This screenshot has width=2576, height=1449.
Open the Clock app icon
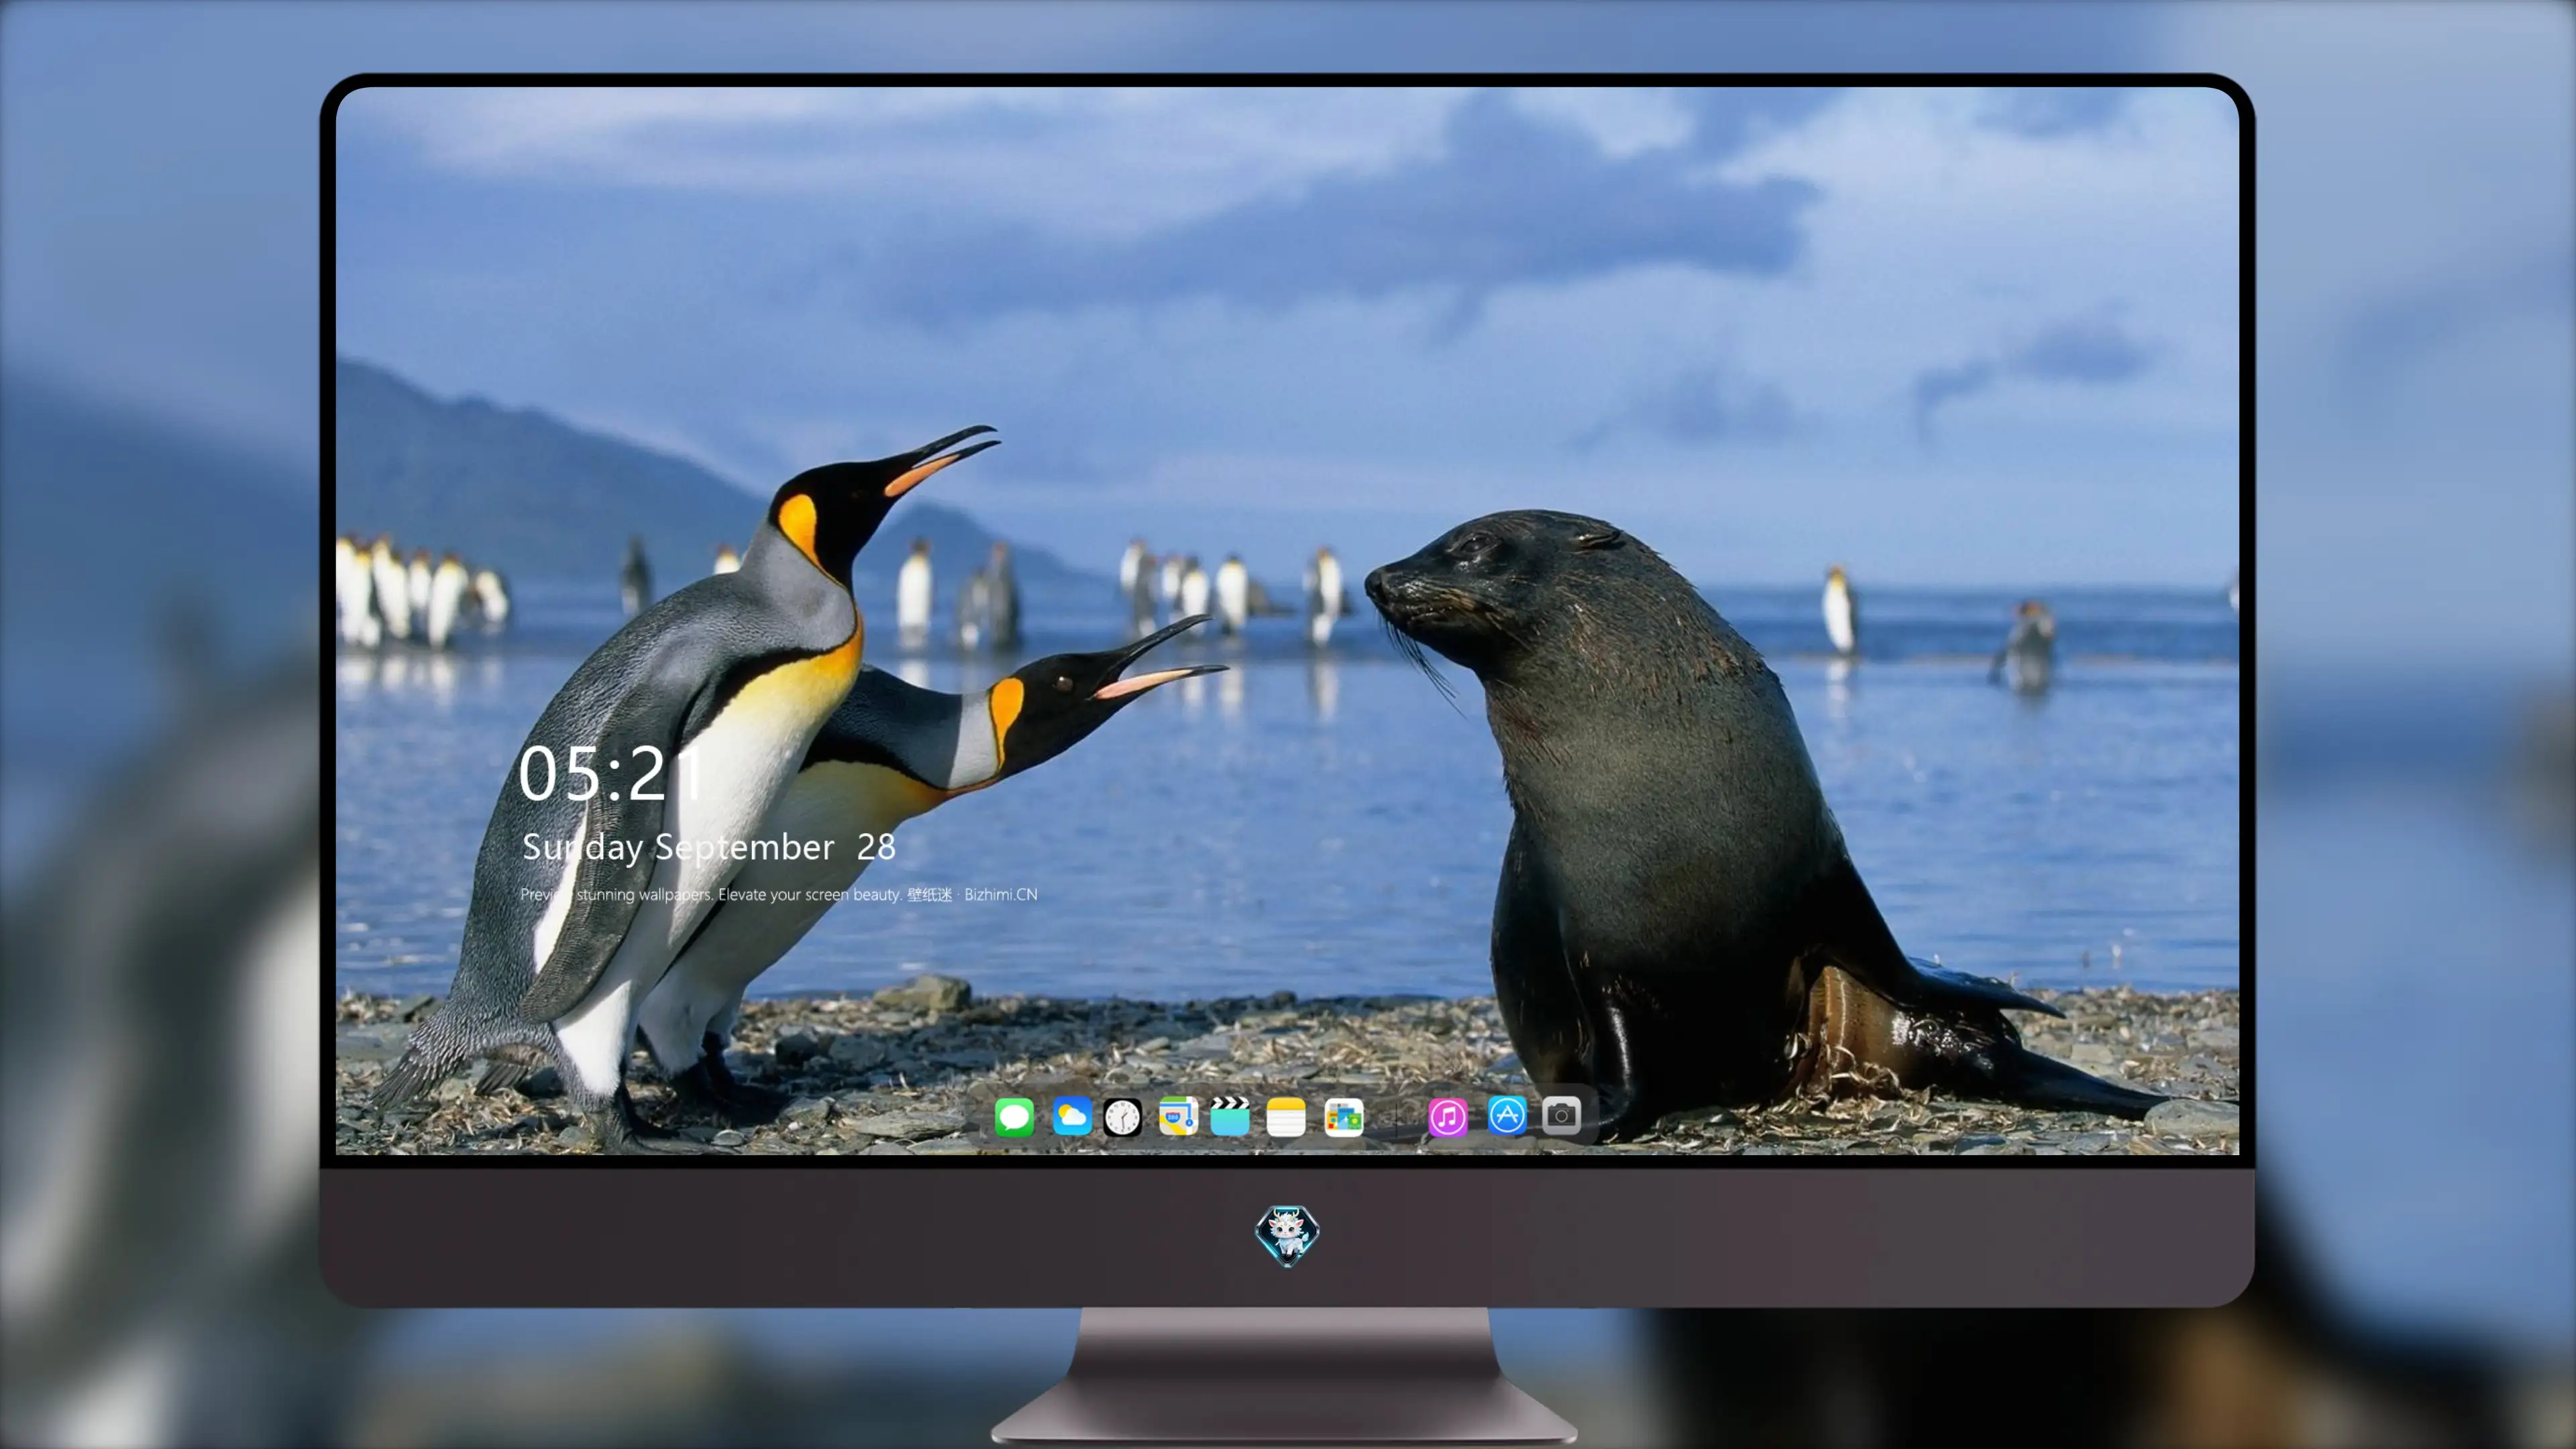[1122, 1117]
